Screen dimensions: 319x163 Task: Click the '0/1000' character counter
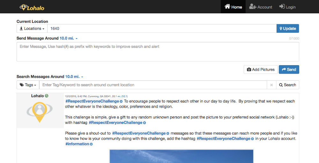click(294, 38)
